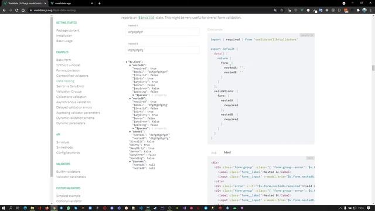
Task: Collapse the $v.form tree root
Action: (x=127, y=62)
